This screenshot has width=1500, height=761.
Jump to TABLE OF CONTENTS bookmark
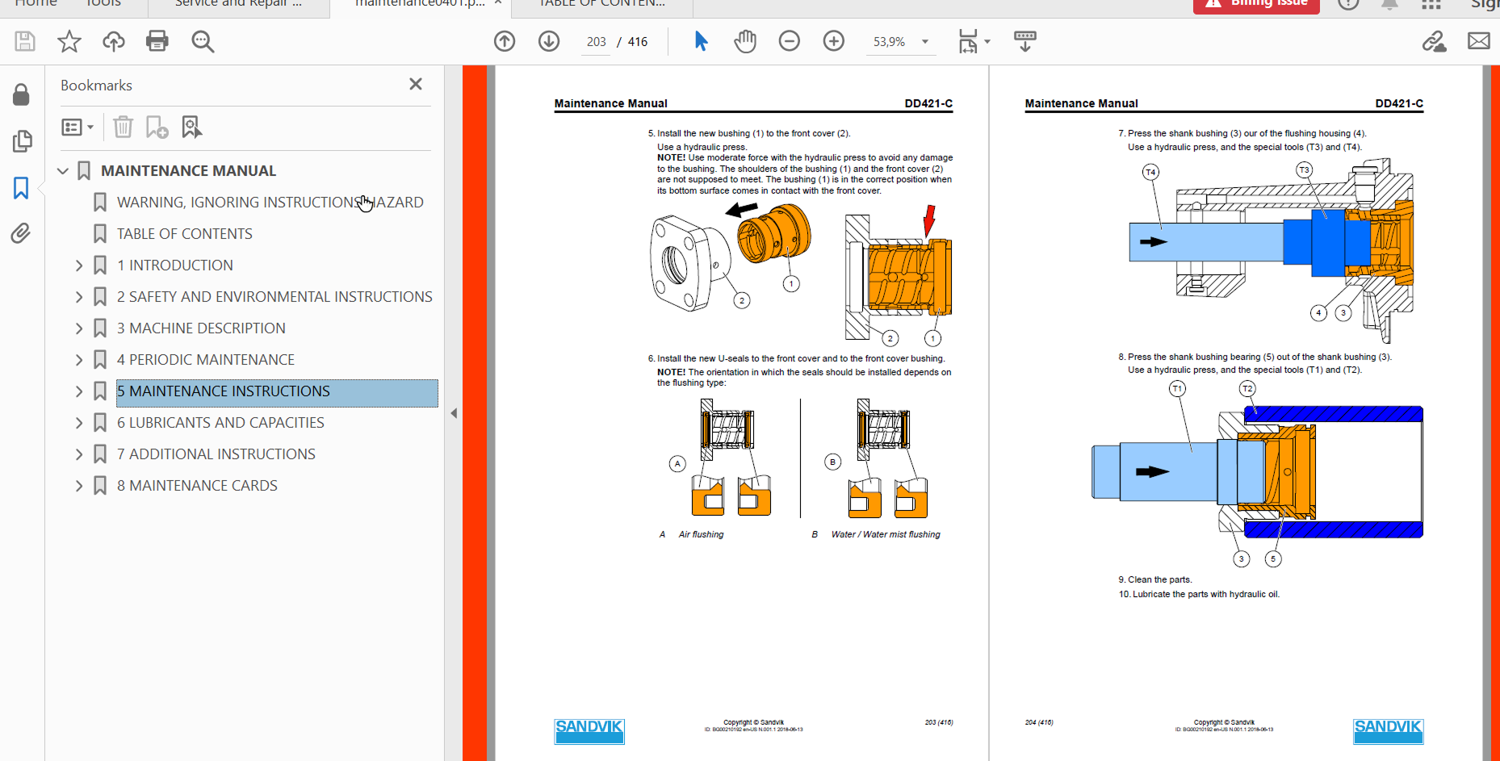click(x=184, y=234)
